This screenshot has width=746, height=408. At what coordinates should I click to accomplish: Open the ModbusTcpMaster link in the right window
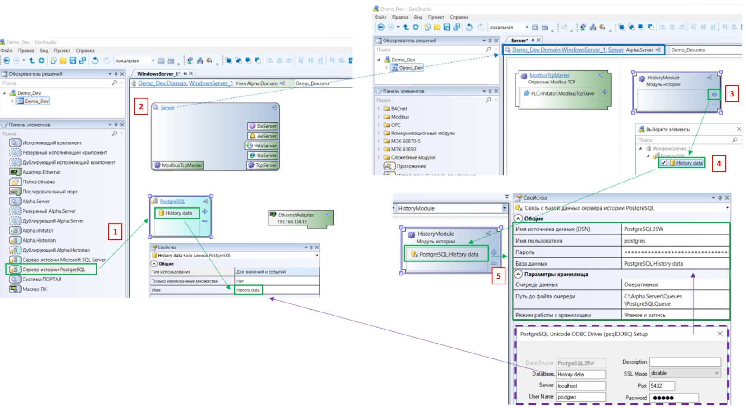coord(549,75)
